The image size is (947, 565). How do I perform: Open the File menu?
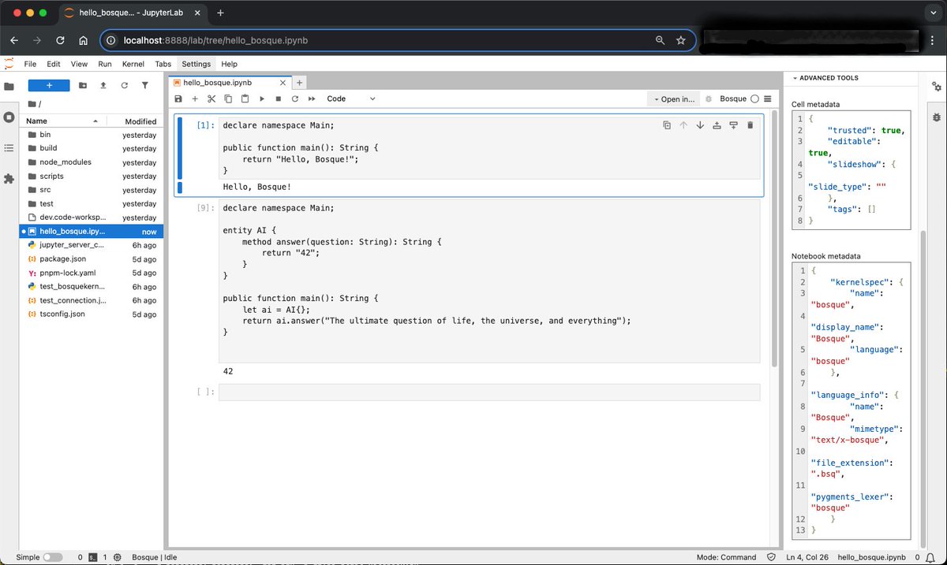[x=30, y=64]
